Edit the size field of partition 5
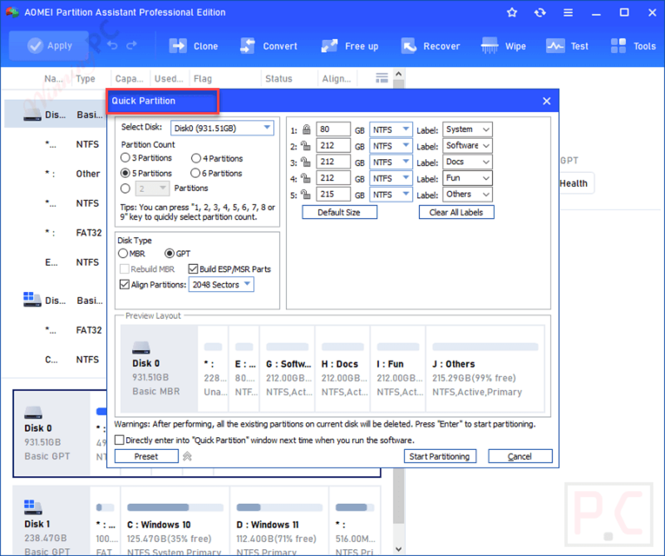665x556 pixels. 333,194
